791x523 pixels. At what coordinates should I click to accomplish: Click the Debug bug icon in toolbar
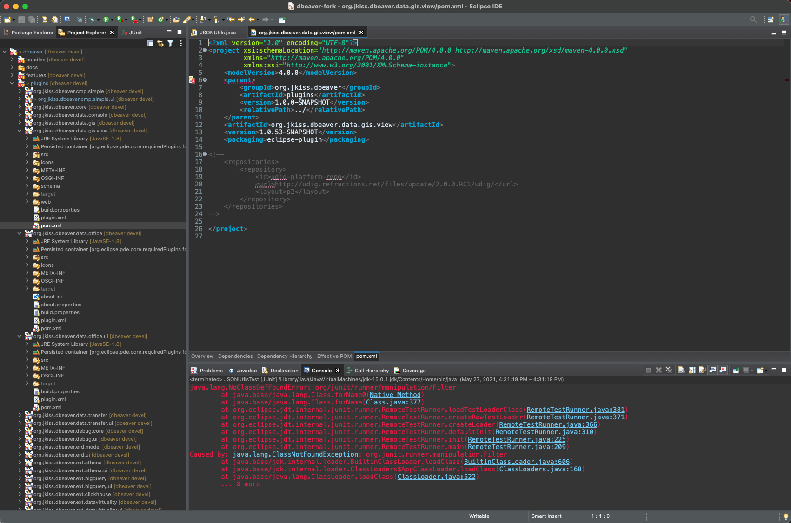pos(93,20)
